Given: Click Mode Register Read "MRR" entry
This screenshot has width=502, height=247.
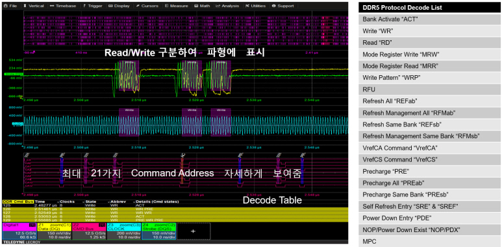Looking at the screenshot, I should (x=430, y=66).
